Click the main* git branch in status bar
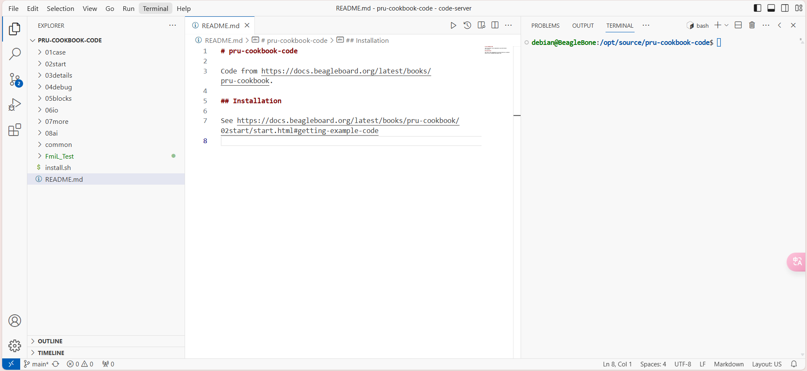807x371 pixels. pyautogui.click(x=36, y=364)
